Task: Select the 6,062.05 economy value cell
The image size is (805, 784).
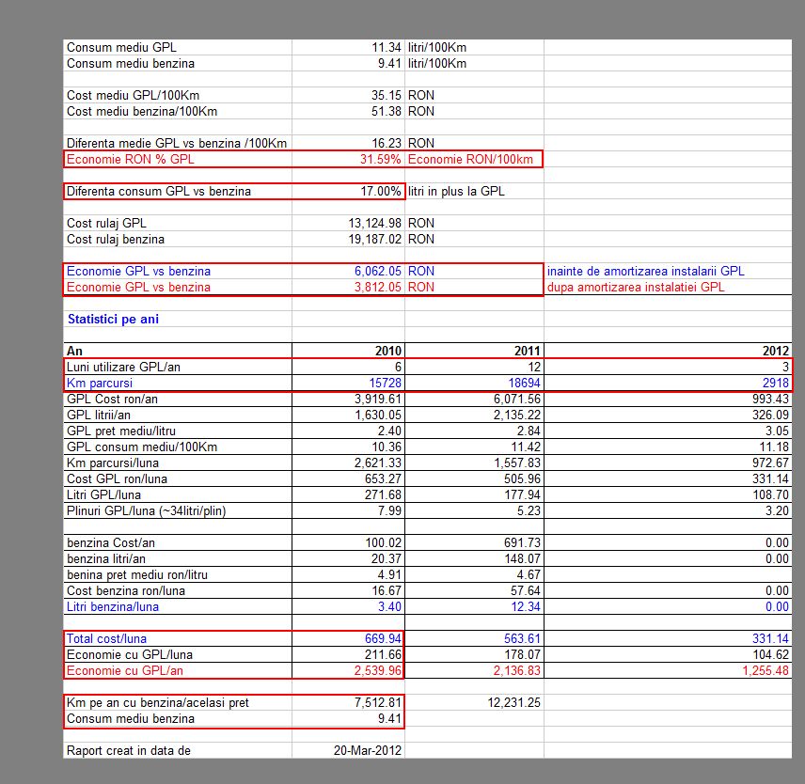Action: (378, 271)
